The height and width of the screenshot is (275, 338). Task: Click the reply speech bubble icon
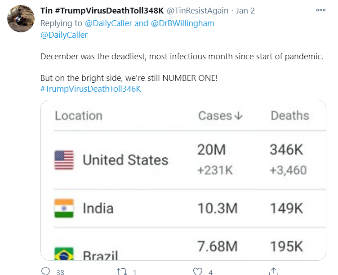click(x=45, y=271)
